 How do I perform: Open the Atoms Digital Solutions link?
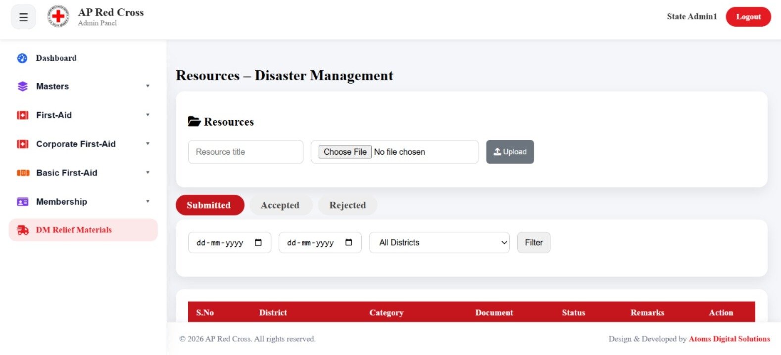(x=730, y=339)
